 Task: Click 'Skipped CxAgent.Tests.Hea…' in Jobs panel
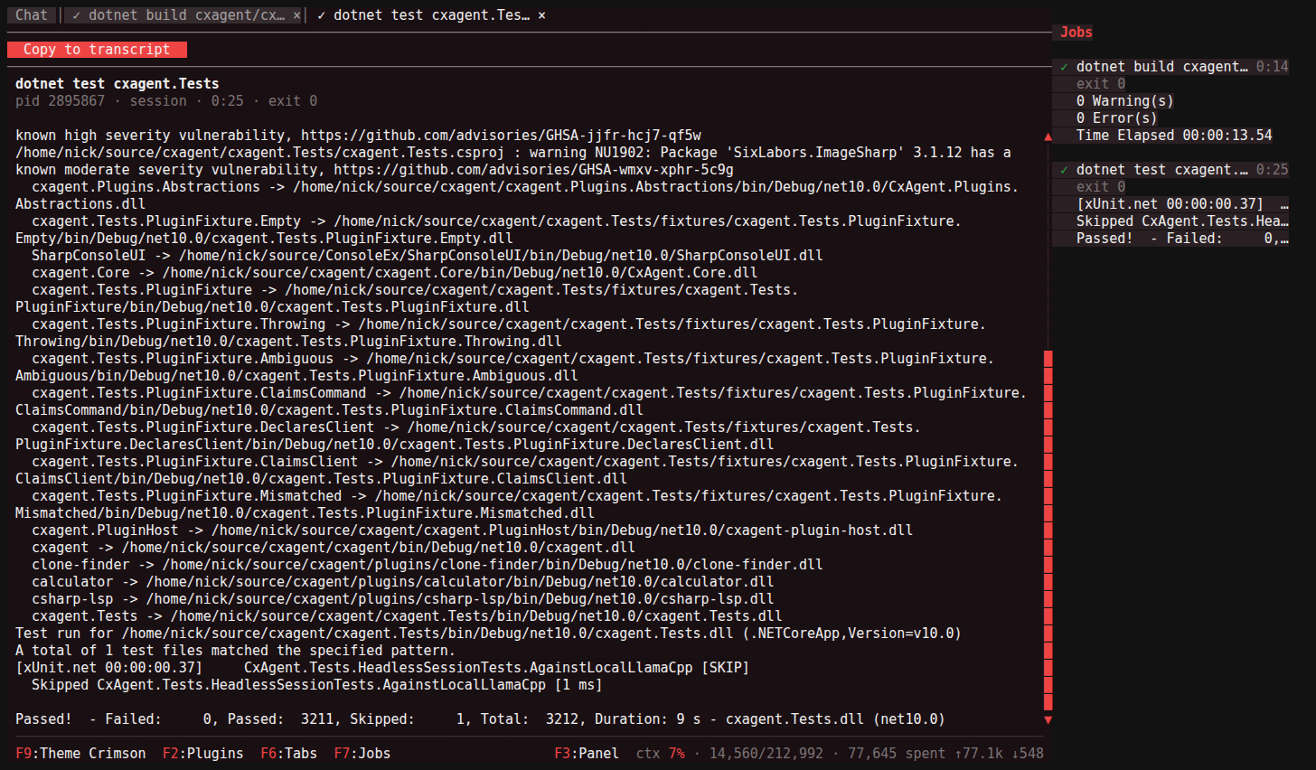pyautogui.click(x=1182, y=221)
